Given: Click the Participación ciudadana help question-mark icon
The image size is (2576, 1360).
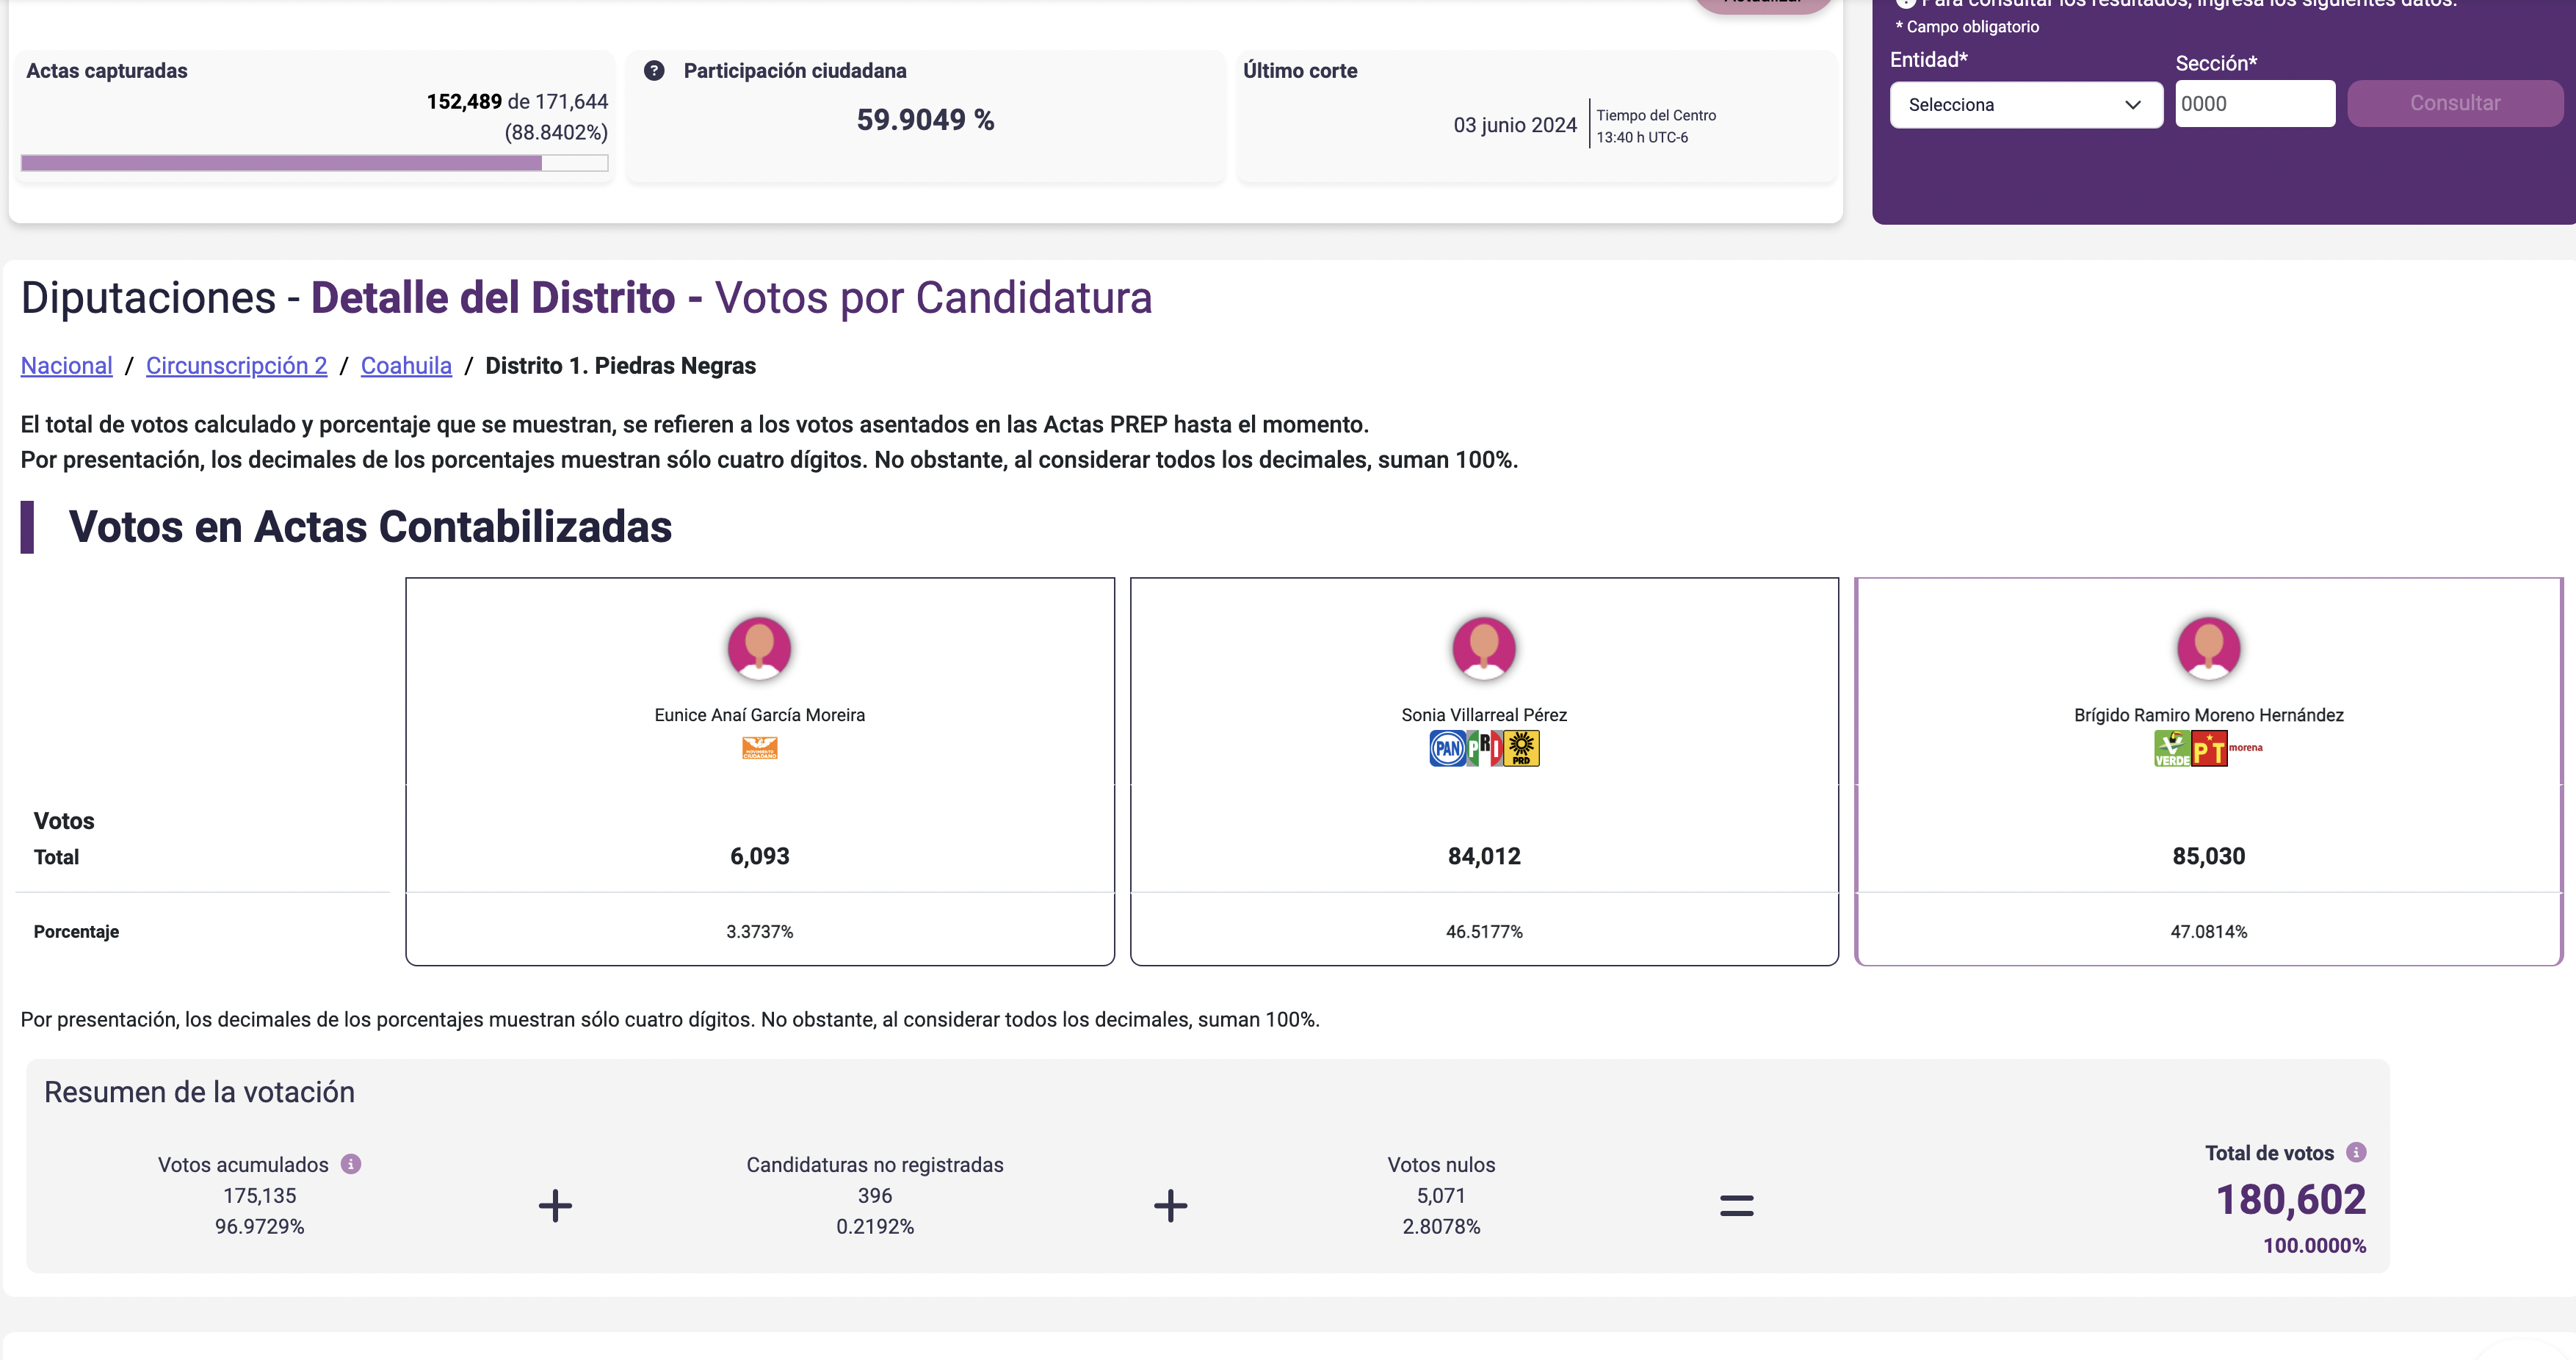Looking at the screenshot, I should (x=654, y=71).
